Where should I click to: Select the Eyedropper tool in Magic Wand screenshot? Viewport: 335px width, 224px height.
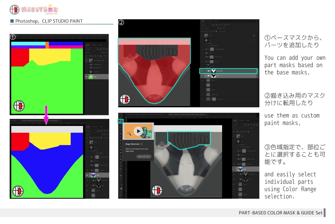[120, 131]
